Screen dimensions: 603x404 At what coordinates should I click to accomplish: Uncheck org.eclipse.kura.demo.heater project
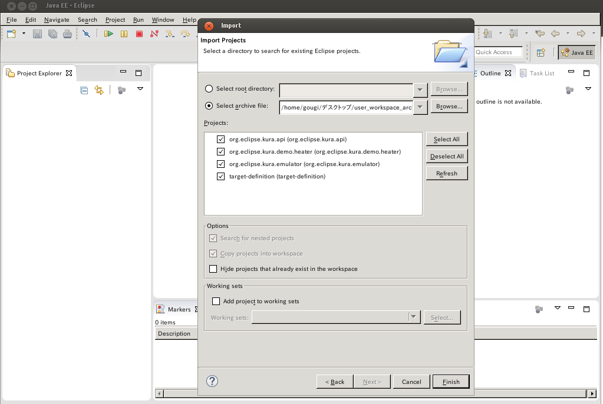coord(220,151)
